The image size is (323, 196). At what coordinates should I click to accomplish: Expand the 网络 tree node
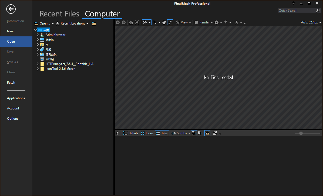click(38, 49)
